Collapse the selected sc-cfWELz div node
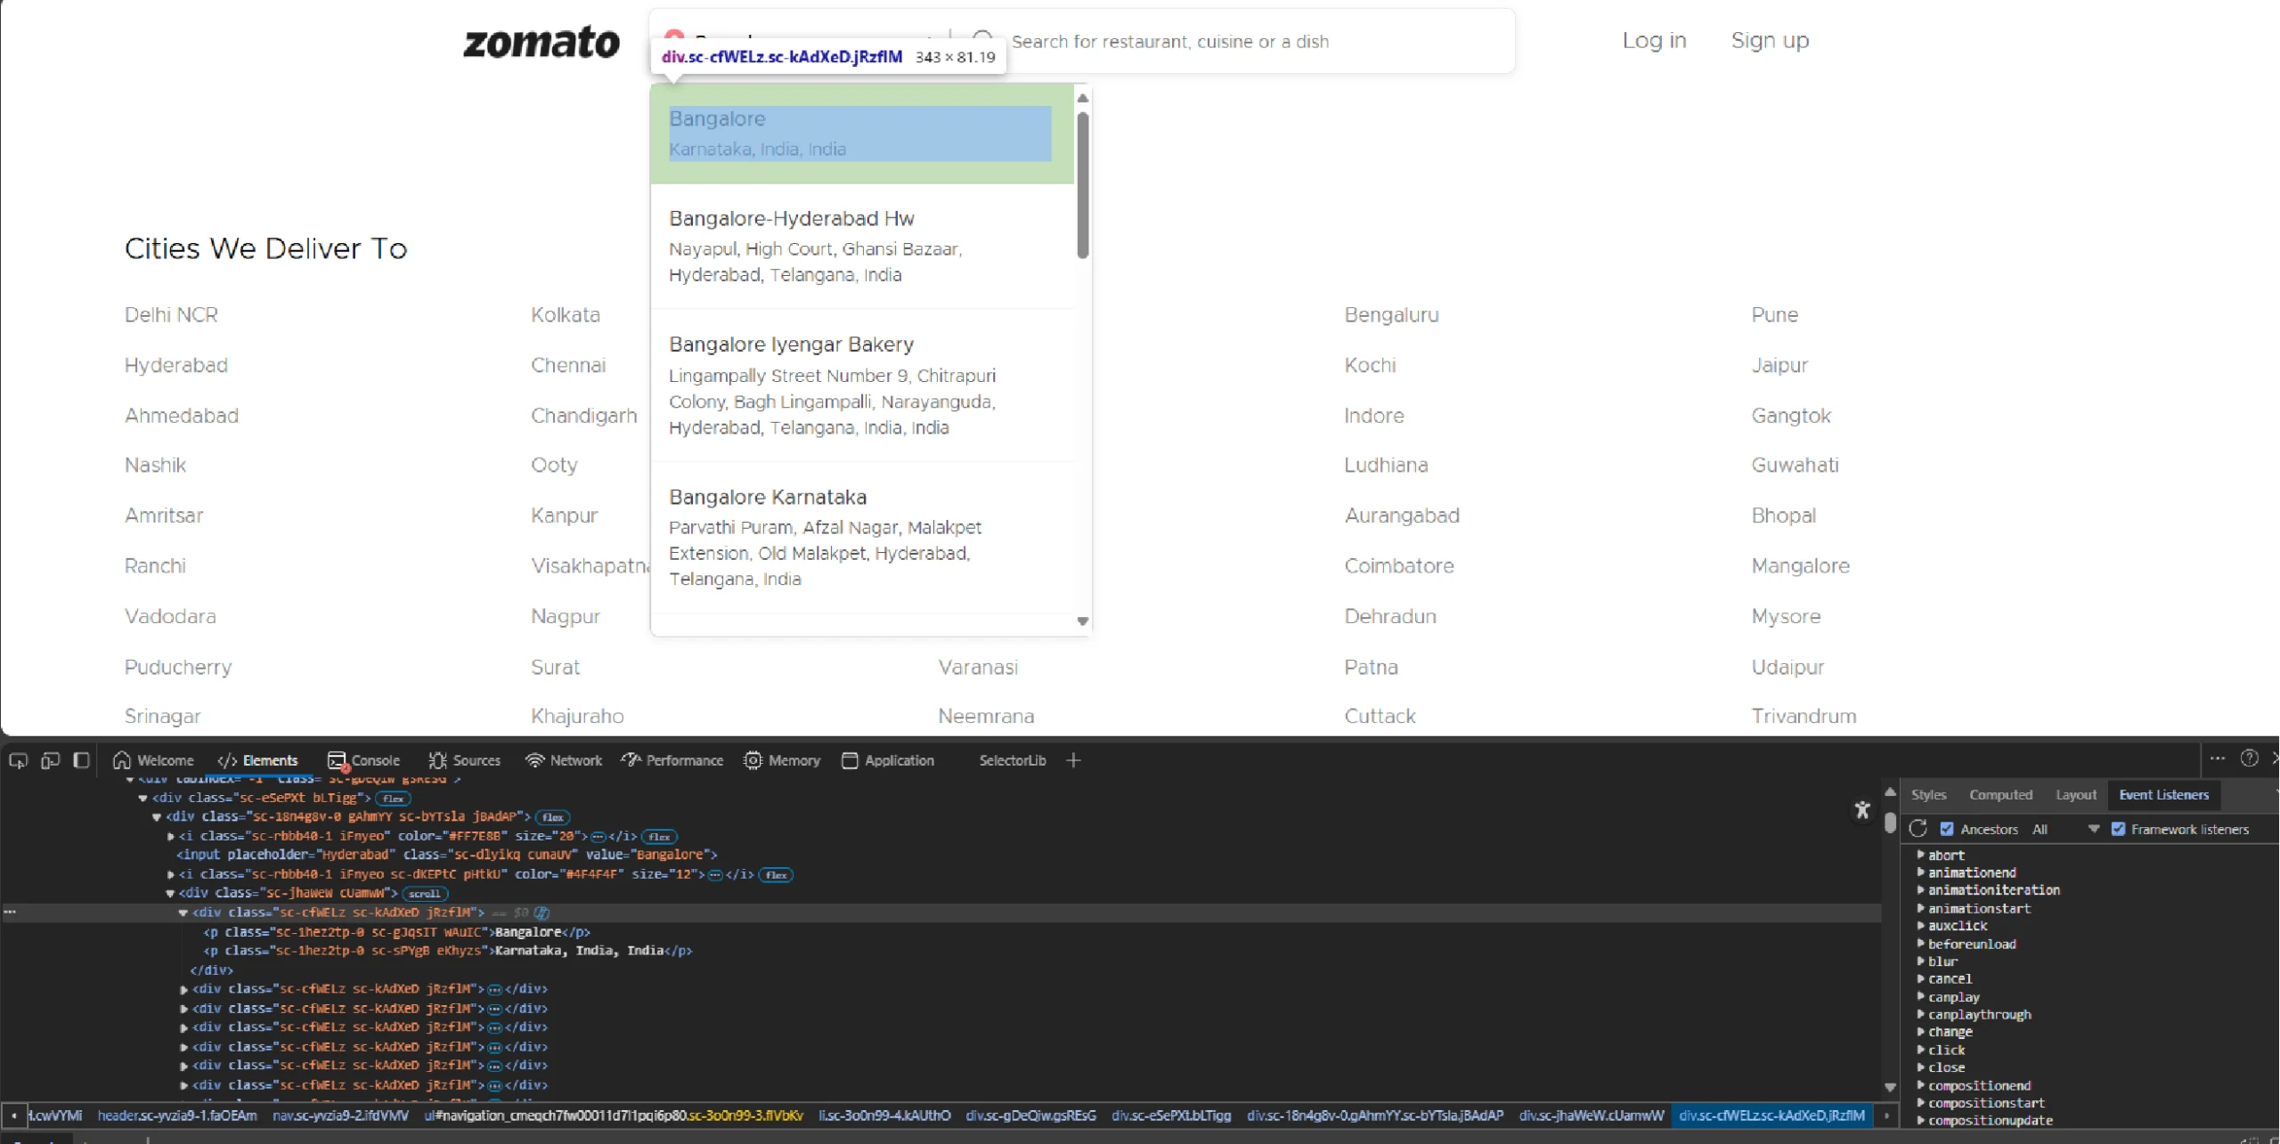 [x=183, y=913]
